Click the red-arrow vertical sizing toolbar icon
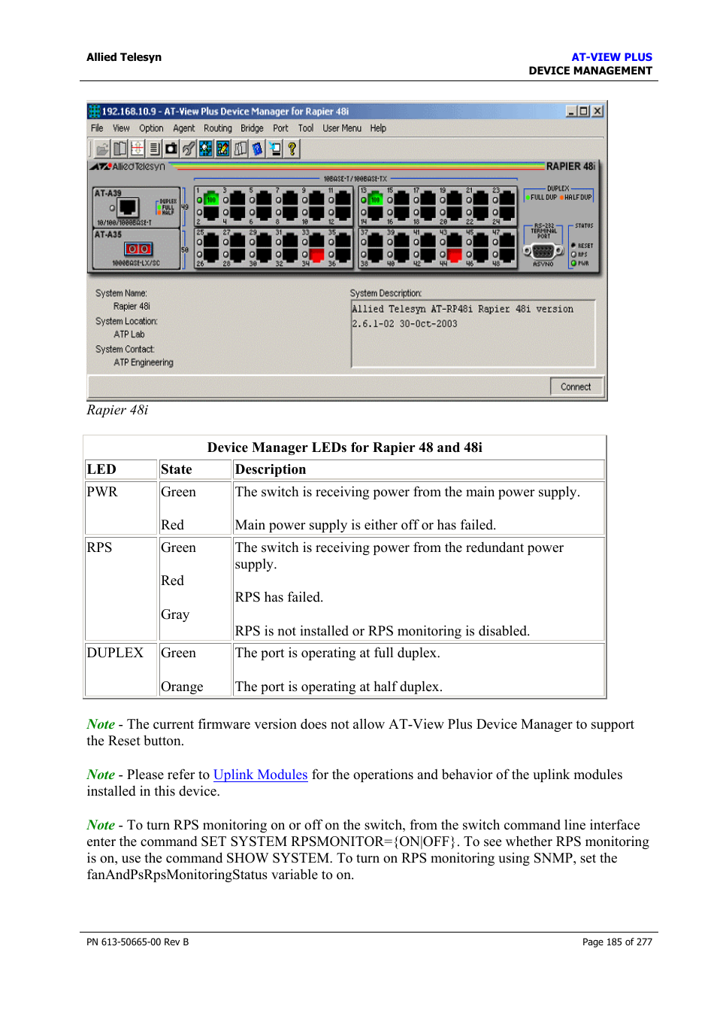Image resolution: width=717 pixels, height=1016 pixels. tap(137, 149)
